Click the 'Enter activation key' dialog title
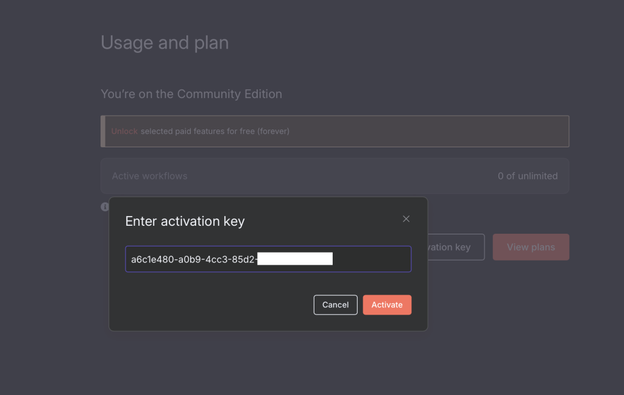 pyautogui.click(x=185, y=221)
